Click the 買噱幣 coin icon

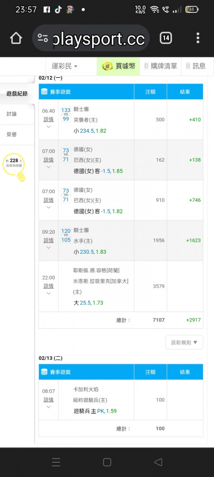pos(107,66)
